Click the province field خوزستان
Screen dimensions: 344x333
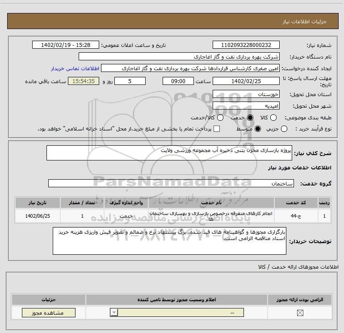click(246, 94)
